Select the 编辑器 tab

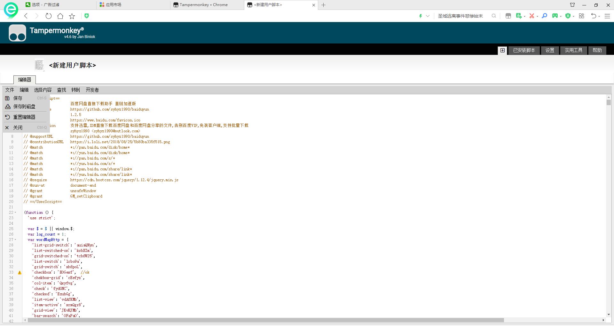25,80
